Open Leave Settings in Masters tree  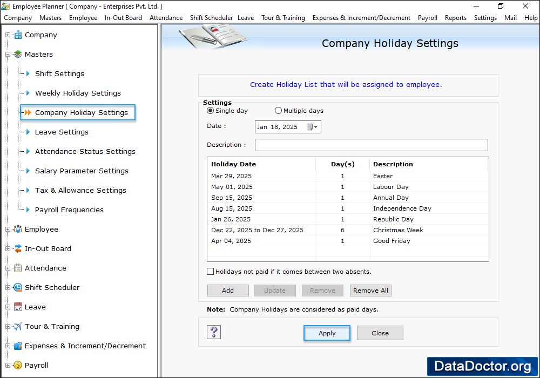62,132
